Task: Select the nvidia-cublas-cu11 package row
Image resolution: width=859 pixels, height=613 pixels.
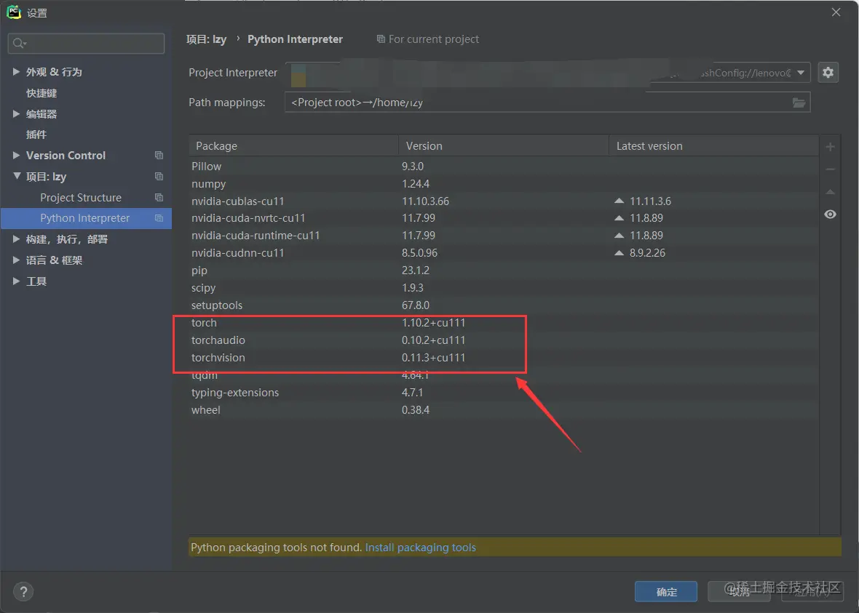Action: pos(504,201)
